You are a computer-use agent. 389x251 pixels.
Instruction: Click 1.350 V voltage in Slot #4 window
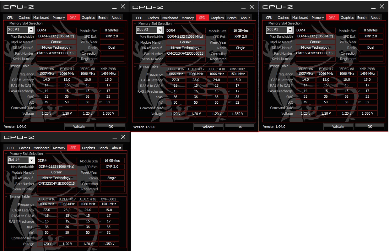[109, 244]
